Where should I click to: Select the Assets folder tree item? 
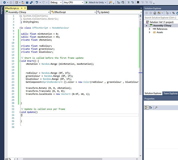[160, 32]
